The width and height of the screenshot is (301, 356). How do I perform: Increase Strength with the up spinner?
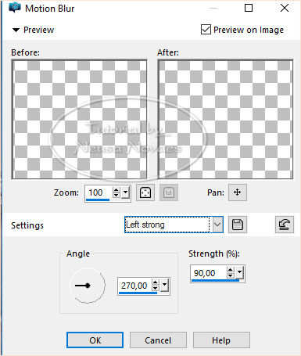point(230,270)
